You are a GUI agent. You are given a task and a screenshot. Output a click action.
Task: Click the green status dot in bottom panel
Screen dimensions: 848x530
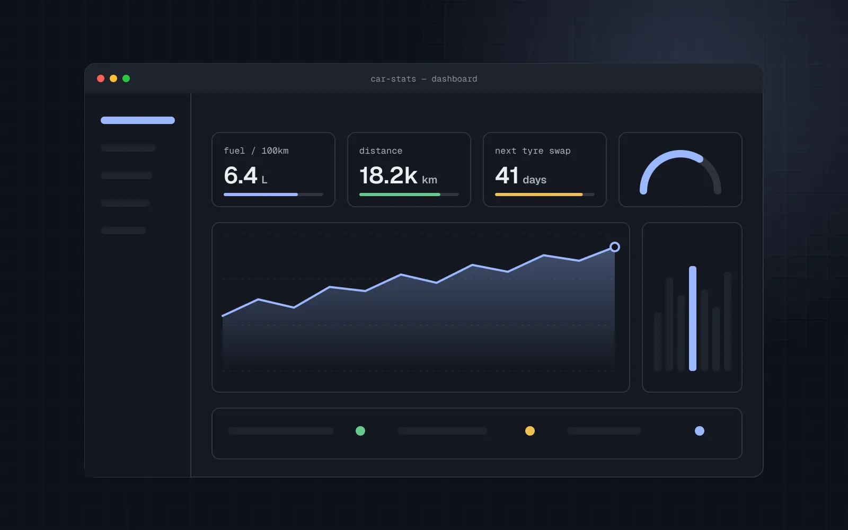[x=360, y=431]
